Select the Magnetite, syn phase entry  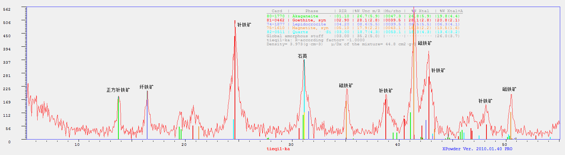point(310,28)
